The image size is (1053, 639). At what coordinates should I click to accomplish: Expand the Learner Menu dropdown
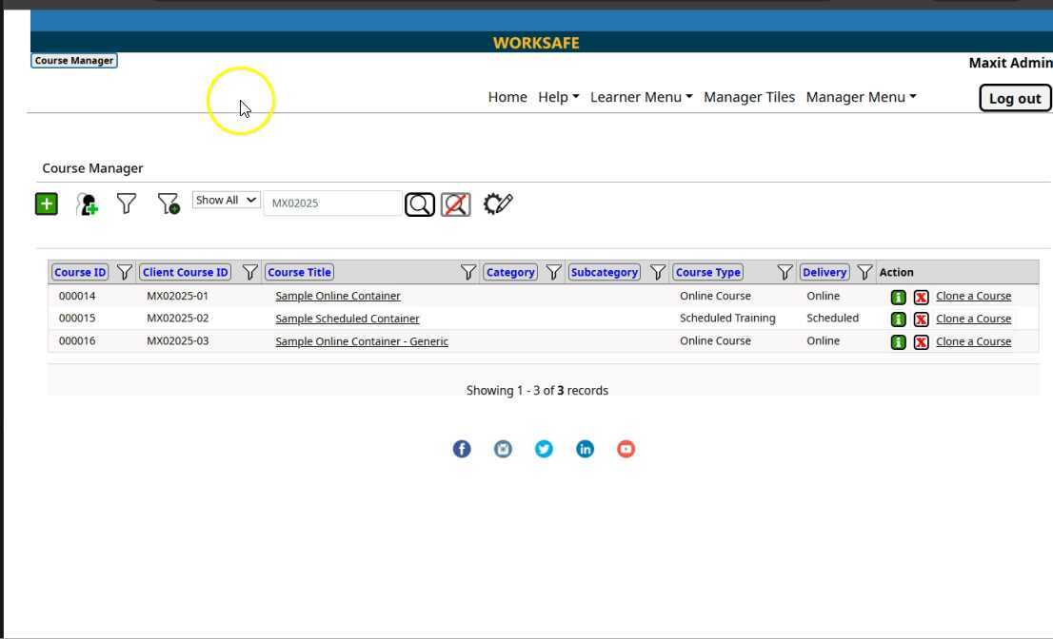pyautogui.click(x=641, y=97)
